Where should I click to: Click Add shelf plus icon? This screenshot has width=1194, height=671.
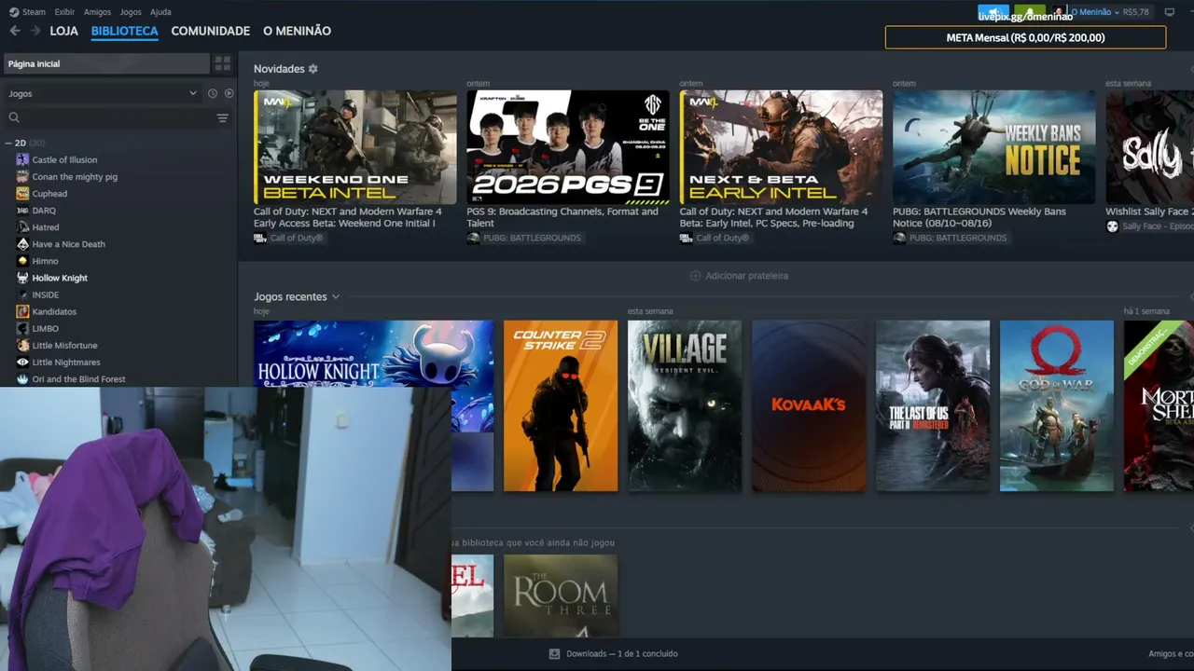point(695,276)
